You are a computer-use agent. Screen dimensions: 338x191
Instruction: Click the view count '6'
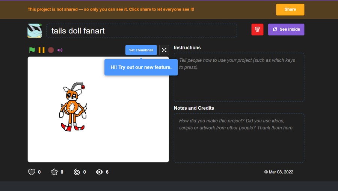(107, 172)
